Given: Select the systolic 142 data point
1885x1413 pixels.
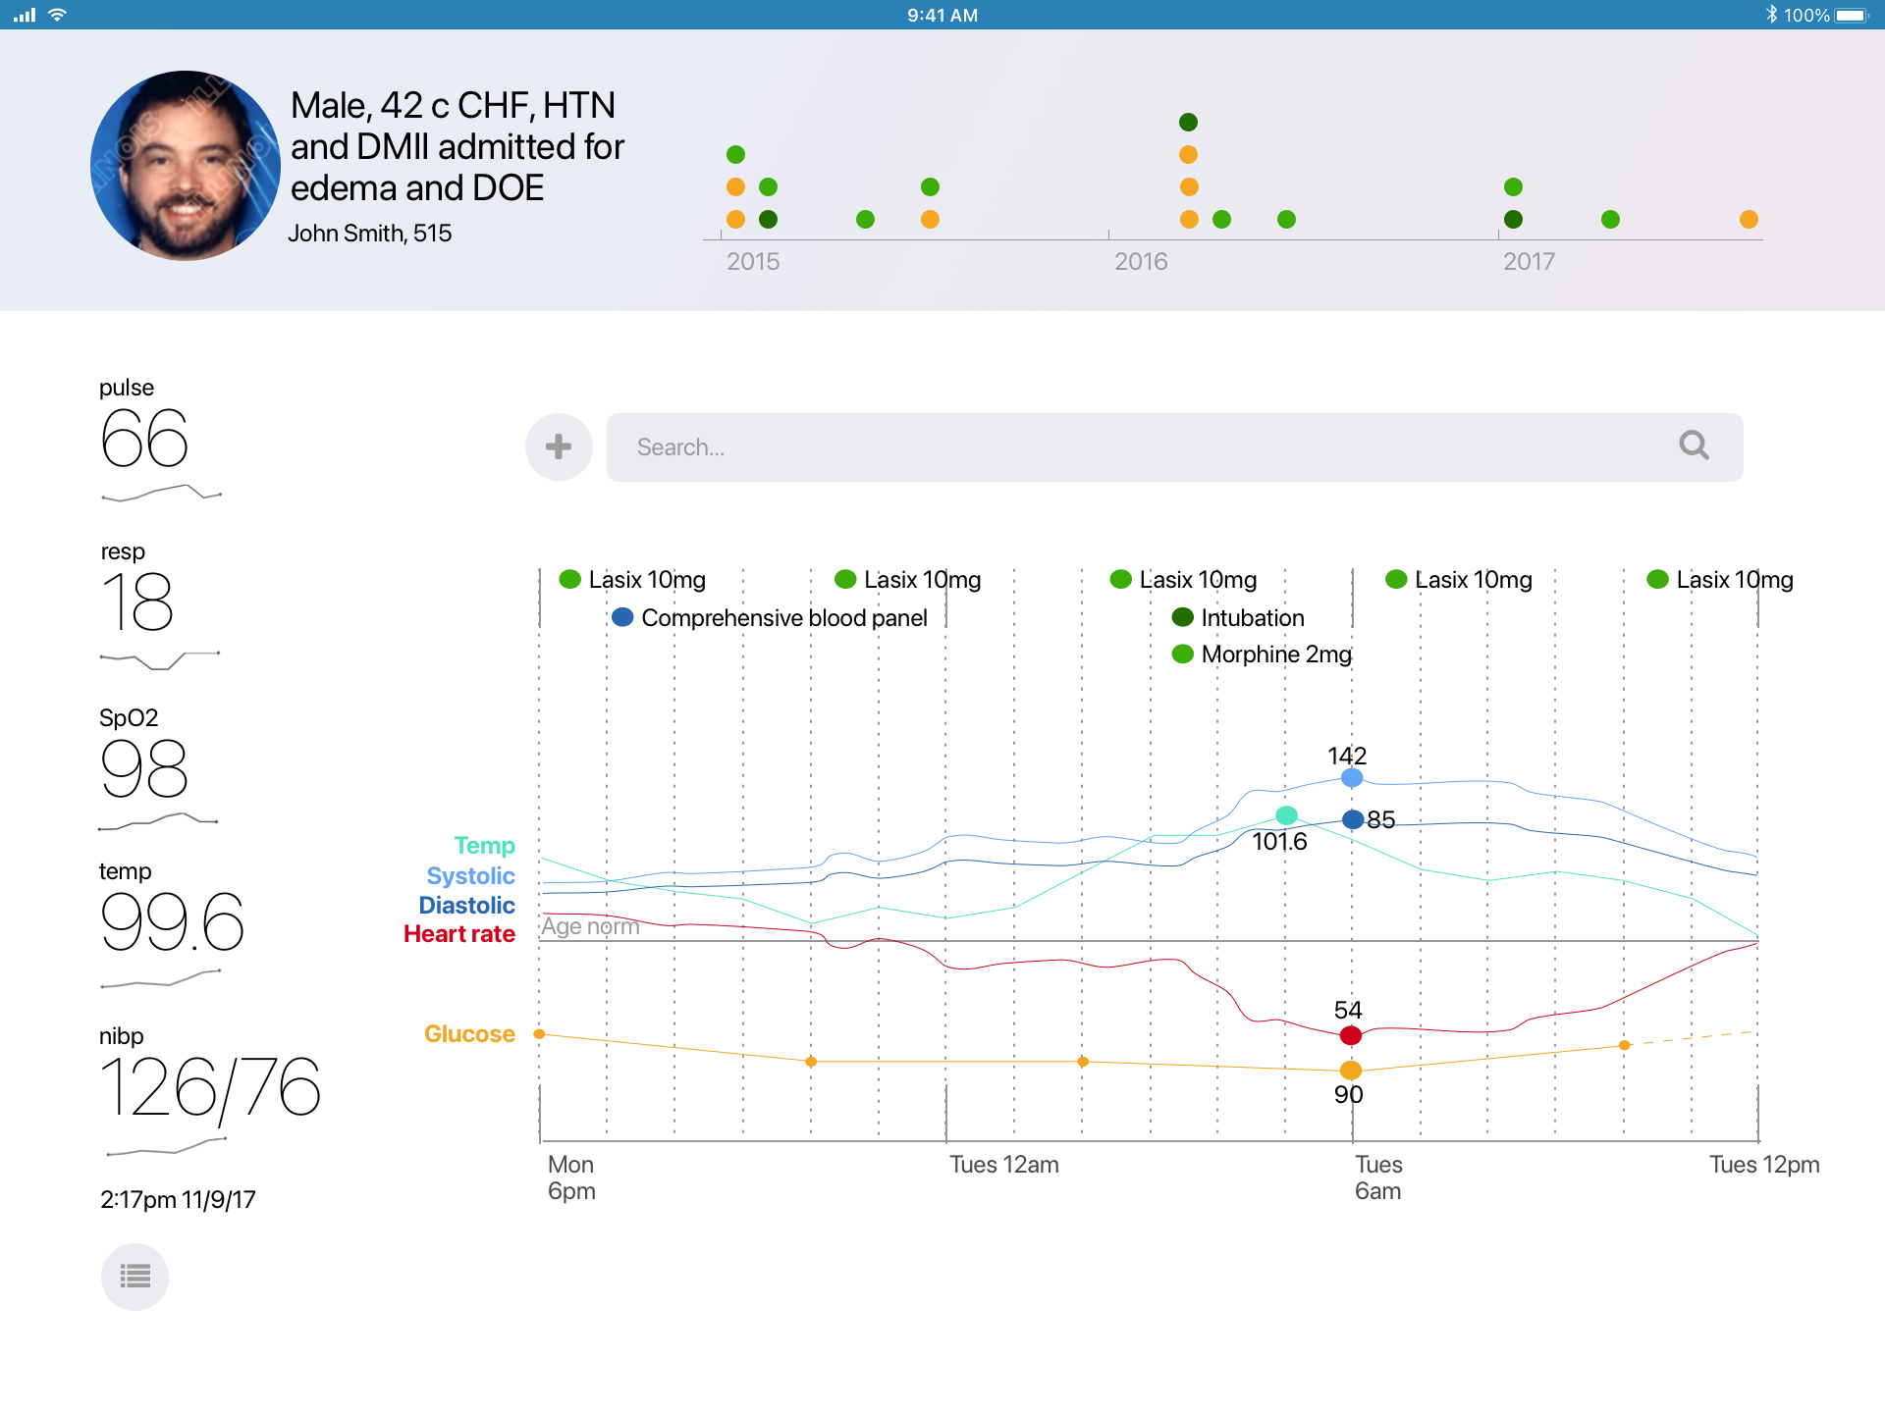Looking at the screenshot, I should 1352,778.
